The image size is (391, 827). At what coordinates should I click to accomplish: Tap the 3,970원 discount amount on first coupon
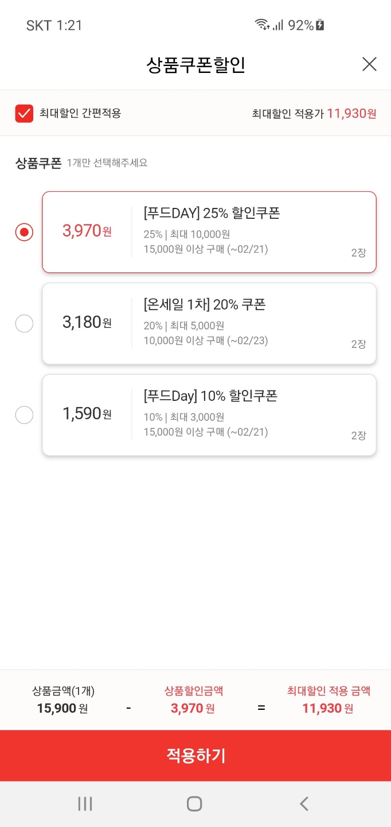tap(87, 231)
